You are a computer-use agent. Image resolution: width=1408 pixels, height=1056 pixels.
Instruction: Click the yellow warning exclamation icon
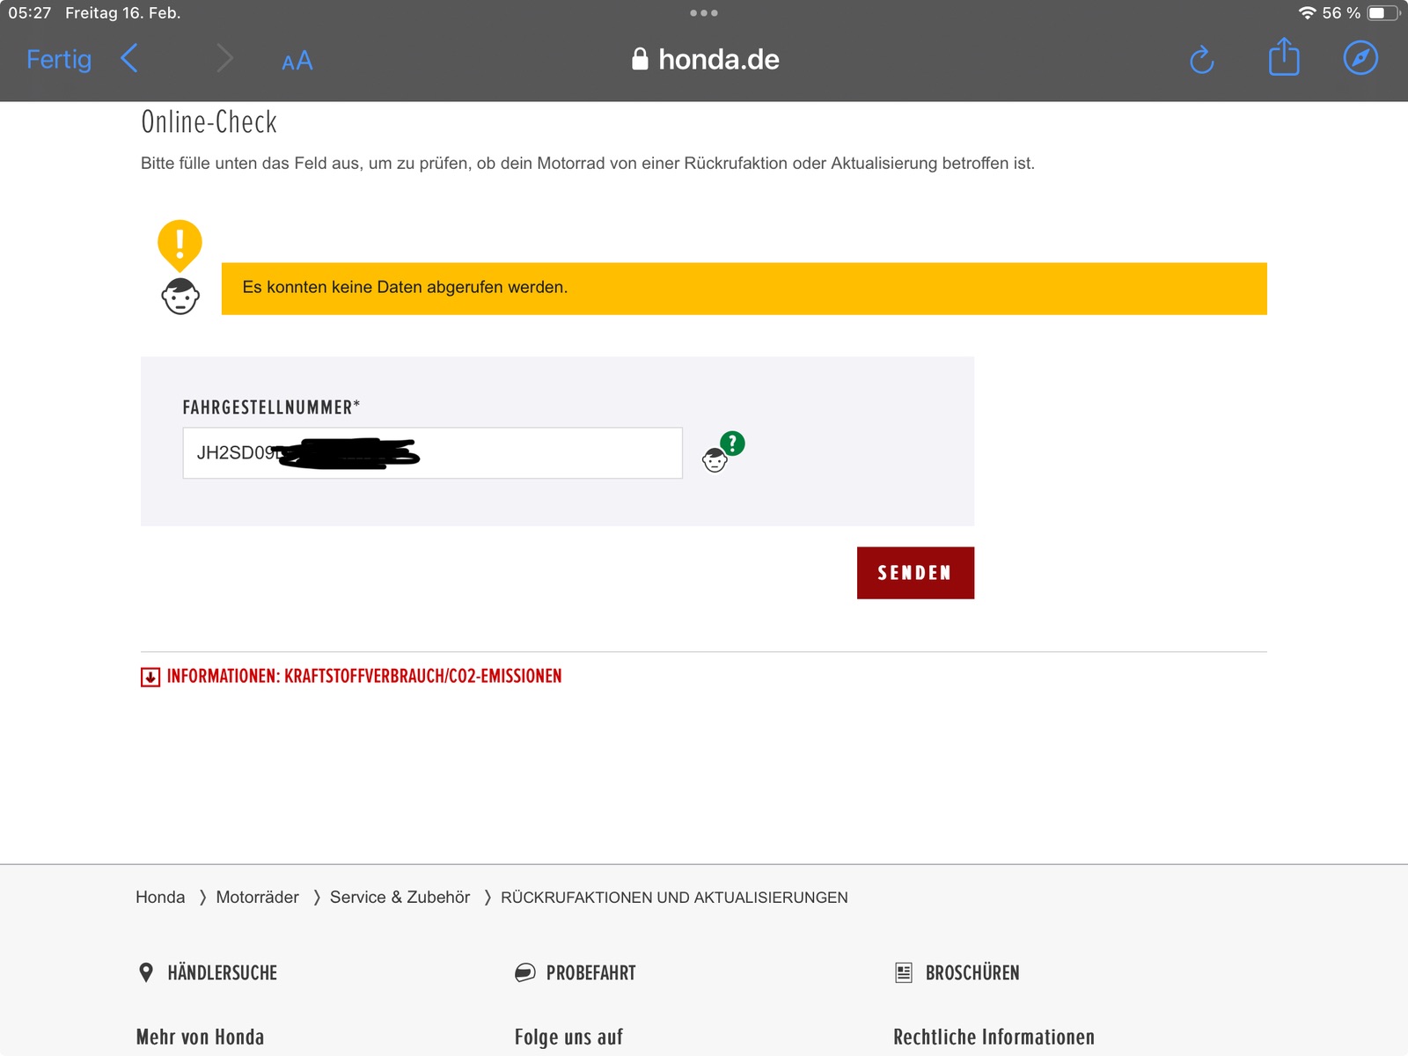coord(180,244)
